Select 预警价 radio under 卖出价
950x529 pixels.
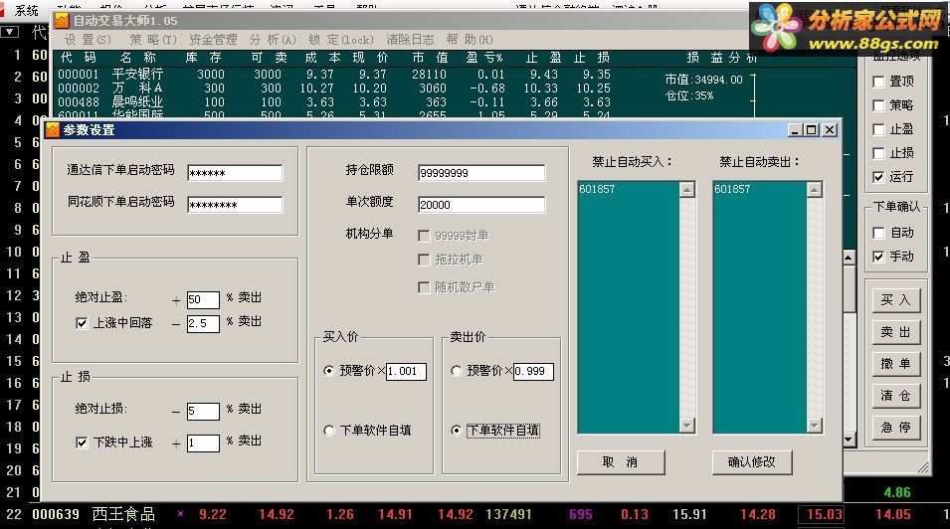coord(457,371)
